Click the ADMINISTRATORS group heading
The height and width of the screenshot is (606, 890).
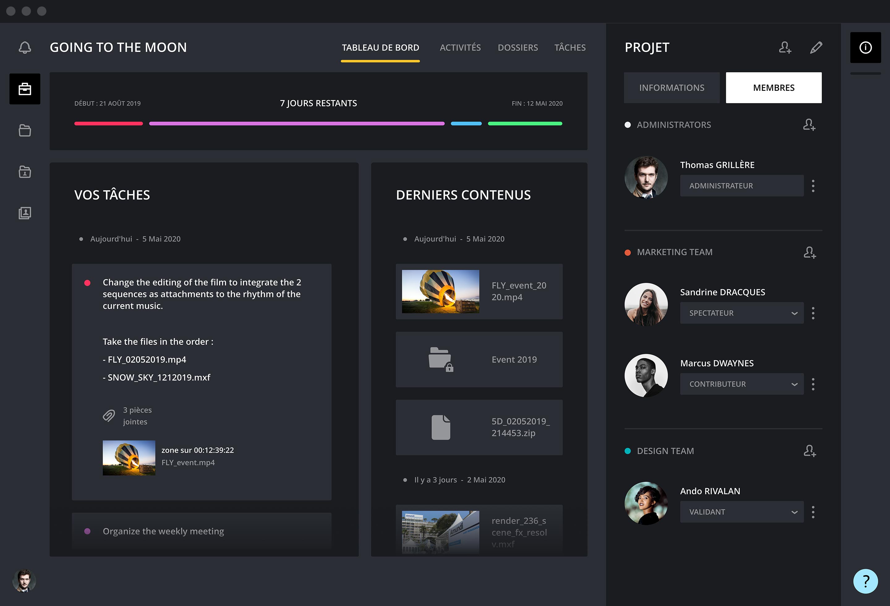click(x=674, y=125)
